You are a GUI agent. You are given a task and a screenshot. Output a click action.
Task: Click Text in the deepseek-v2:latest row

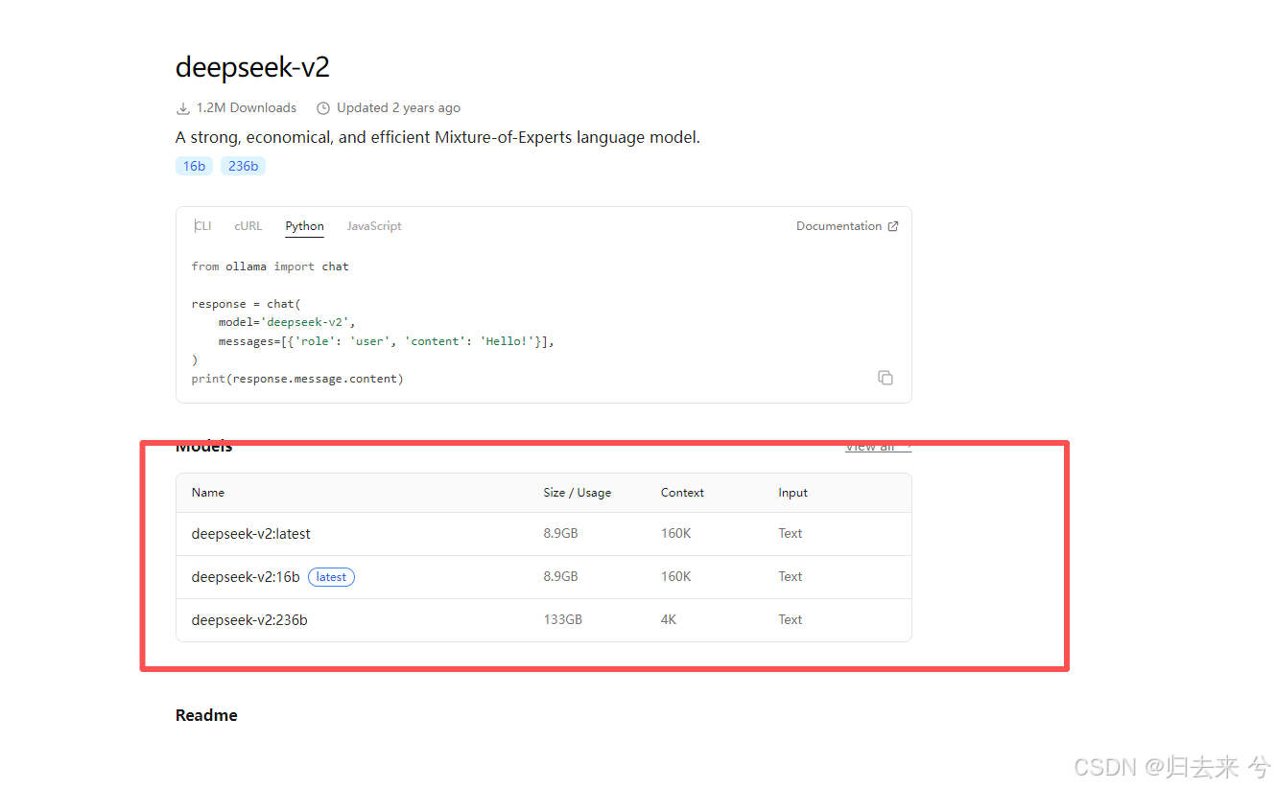point(790,533)
